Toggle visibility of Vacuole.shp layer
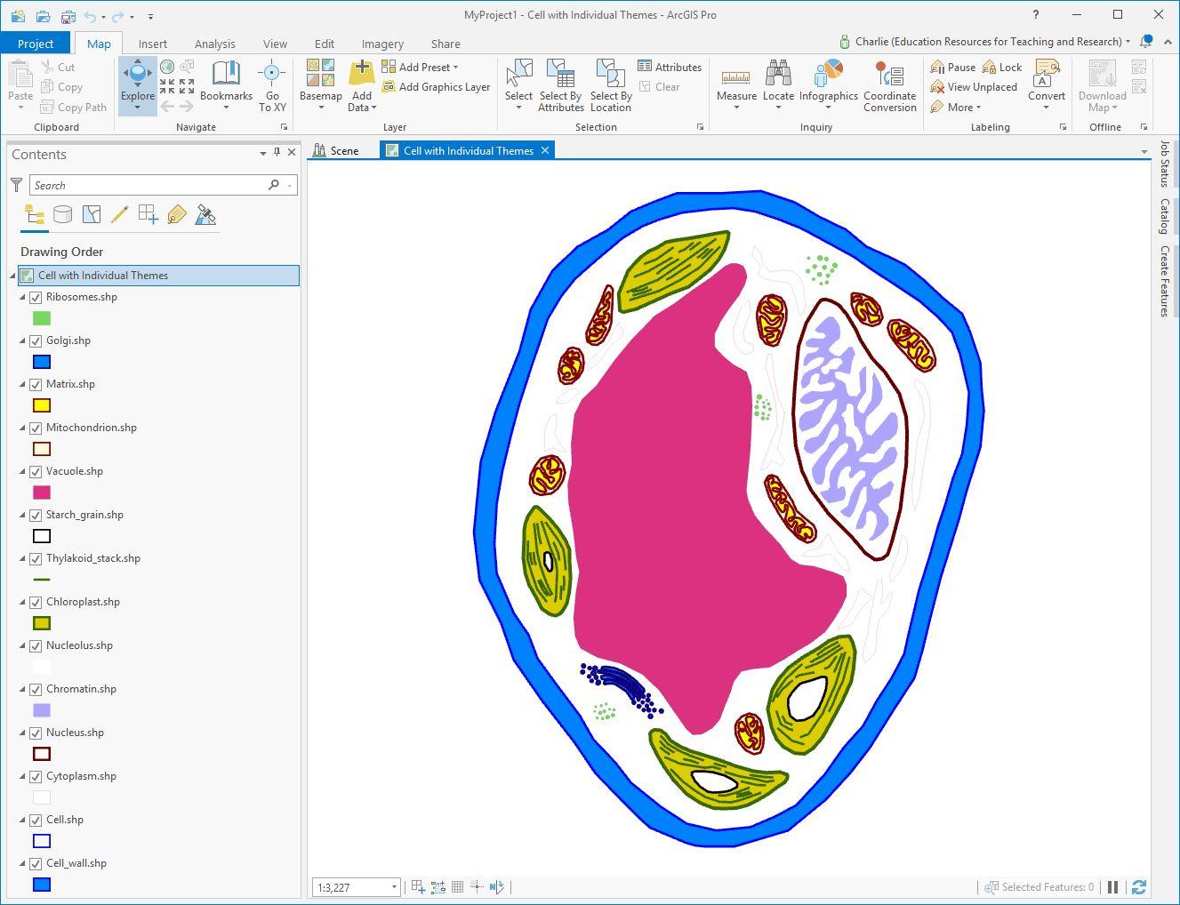Screen dimensions: 1180x905 pos(36,471)
